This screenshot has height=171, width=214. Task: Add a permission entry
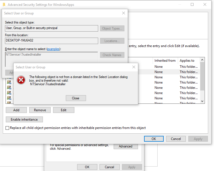(x=16, y=110)
